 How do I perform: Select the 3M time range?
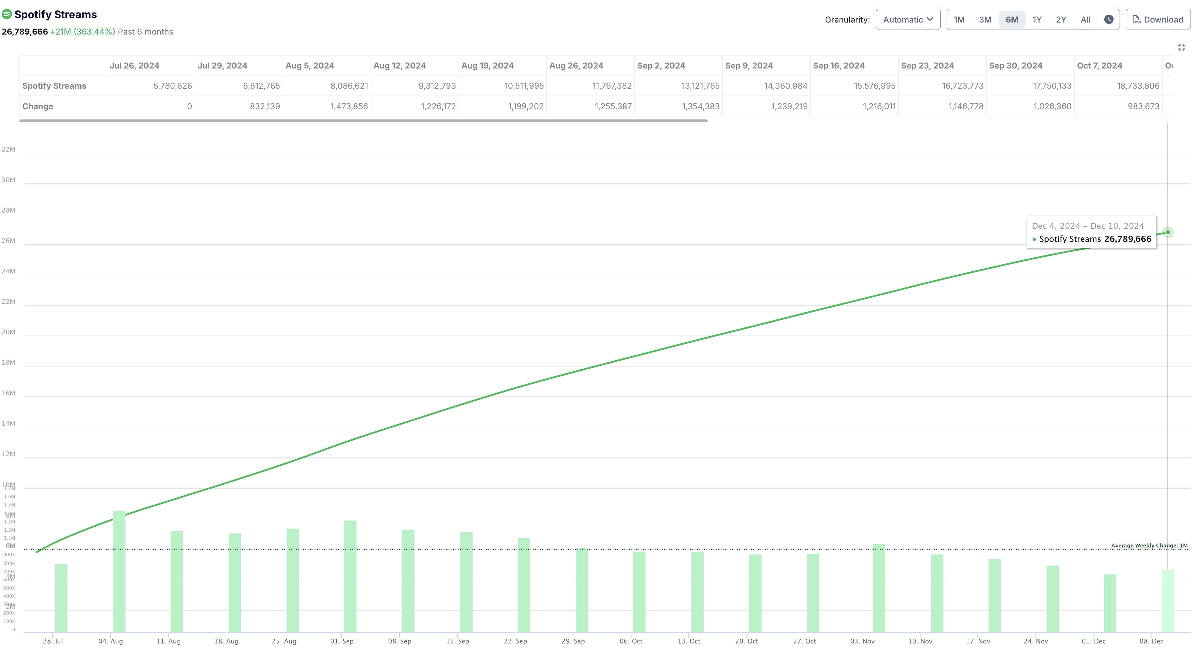pyautogui.click(x=985, y=19)
